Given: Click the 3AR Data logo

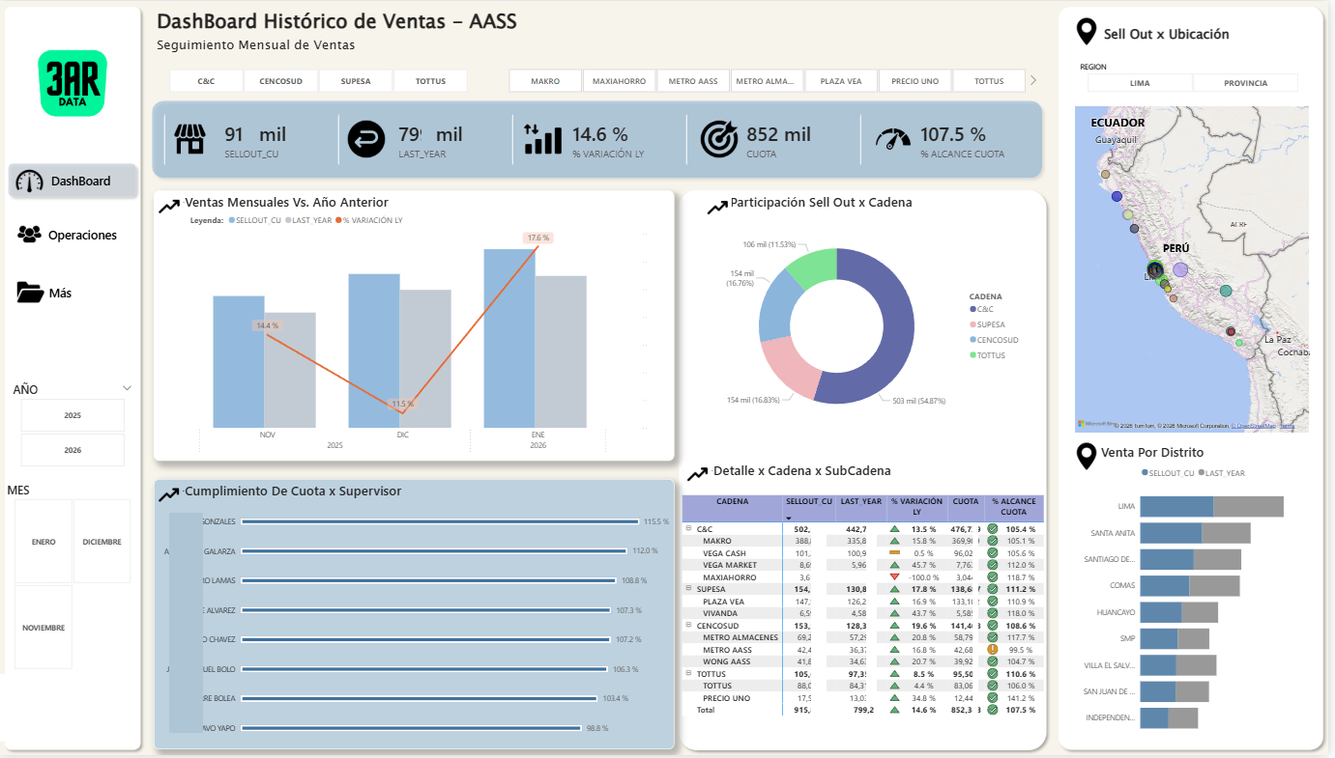Looking at the screenshot, I should [73, 84].
